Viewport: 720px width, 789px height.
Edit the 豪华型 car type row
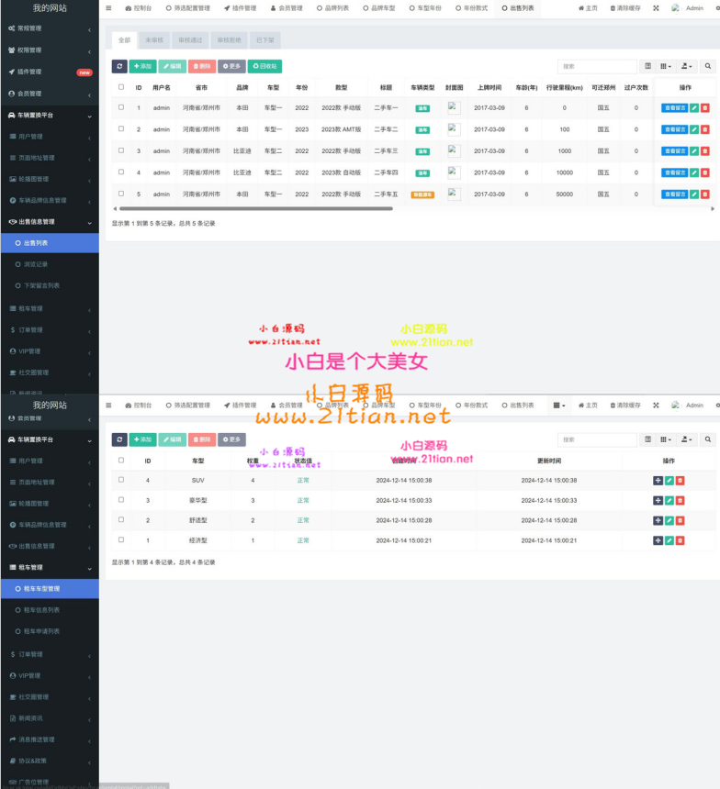pos(669,501)
